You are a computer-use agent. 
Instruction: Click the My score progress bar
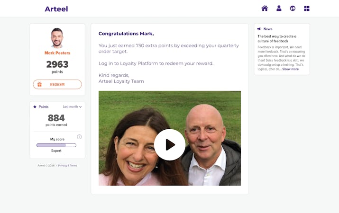point(56,145)
